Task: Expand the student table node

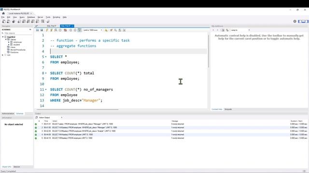Action: tap(9, 45)
